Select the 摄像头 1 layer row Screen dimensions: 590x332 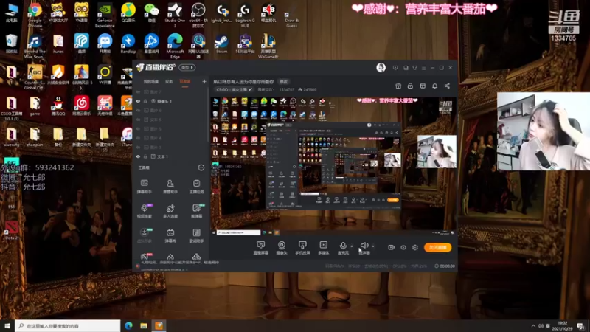pos(170,101)
